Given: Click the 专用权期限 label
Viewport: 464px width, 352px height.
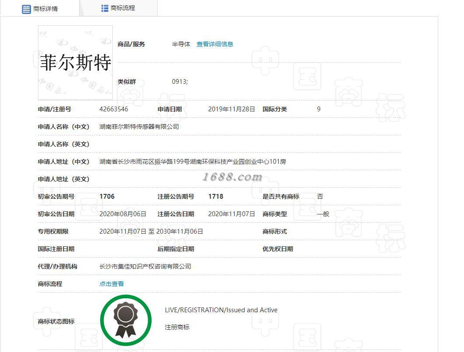Looking at the screenshot, I should (53, 231).
